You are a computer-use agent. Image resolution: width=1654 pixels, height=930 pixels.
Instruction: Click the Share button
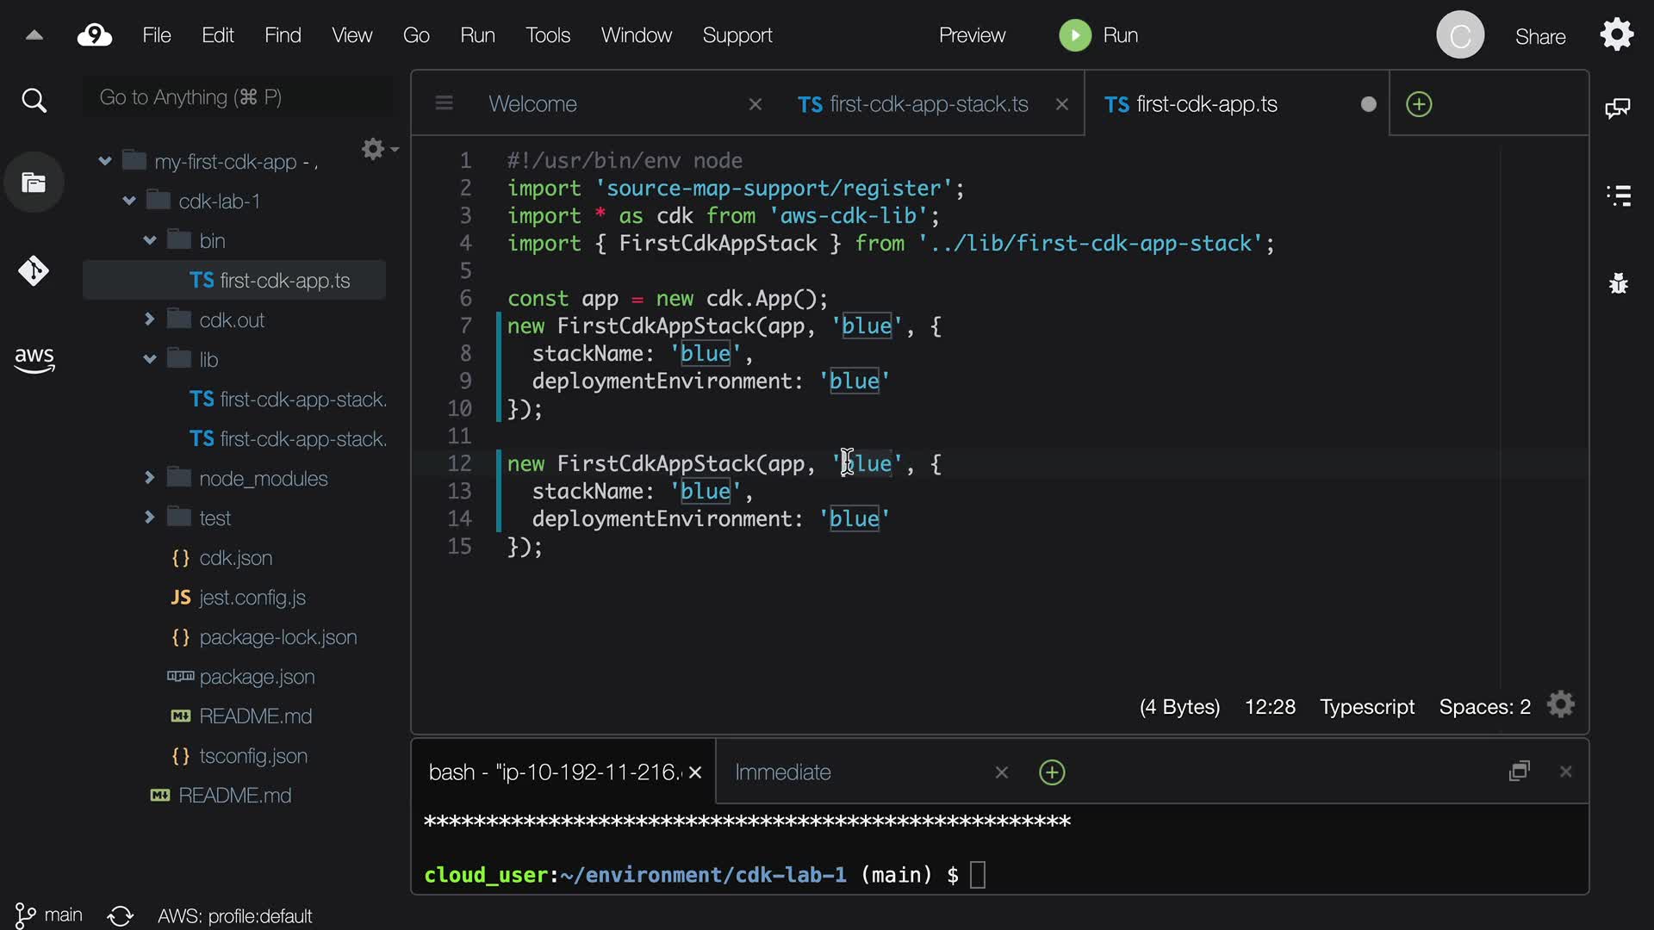click(1540, 37)
